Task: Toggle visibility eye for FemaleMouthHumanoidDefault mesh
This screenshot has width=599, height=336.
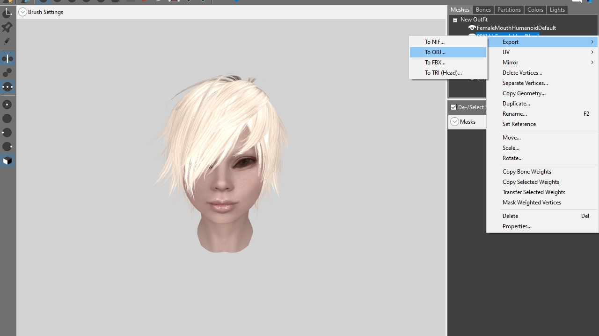Action: 472,28
